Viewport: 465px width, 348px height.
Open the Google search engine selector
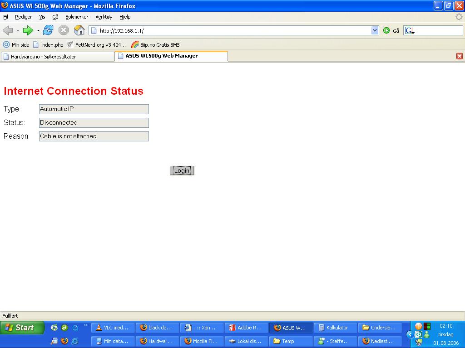click(x=410, y=30)
